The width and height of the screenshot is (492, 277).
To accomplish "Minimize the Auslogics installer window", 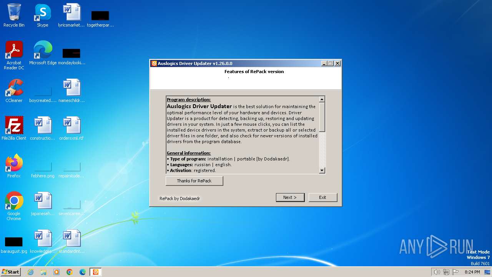I will 324,63.
